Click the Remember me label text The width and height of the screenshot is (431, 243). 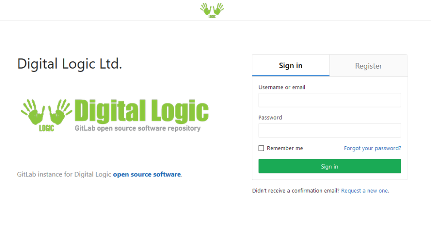(285, 148)
